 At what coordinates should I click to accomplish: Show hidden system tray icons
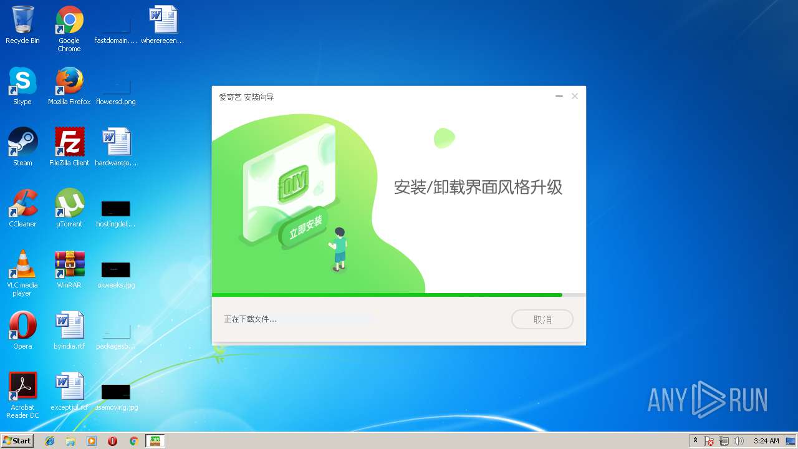695,441
